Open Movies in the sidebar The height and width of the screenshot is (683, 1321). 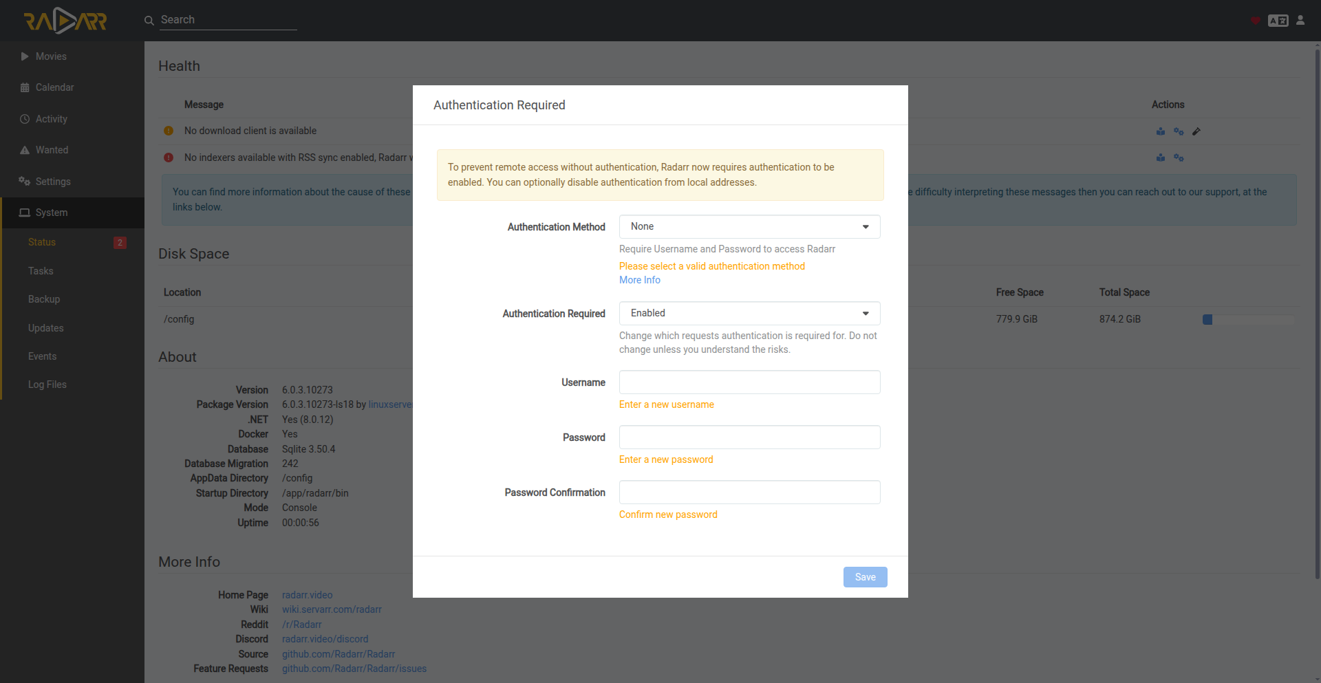(51, 56)
